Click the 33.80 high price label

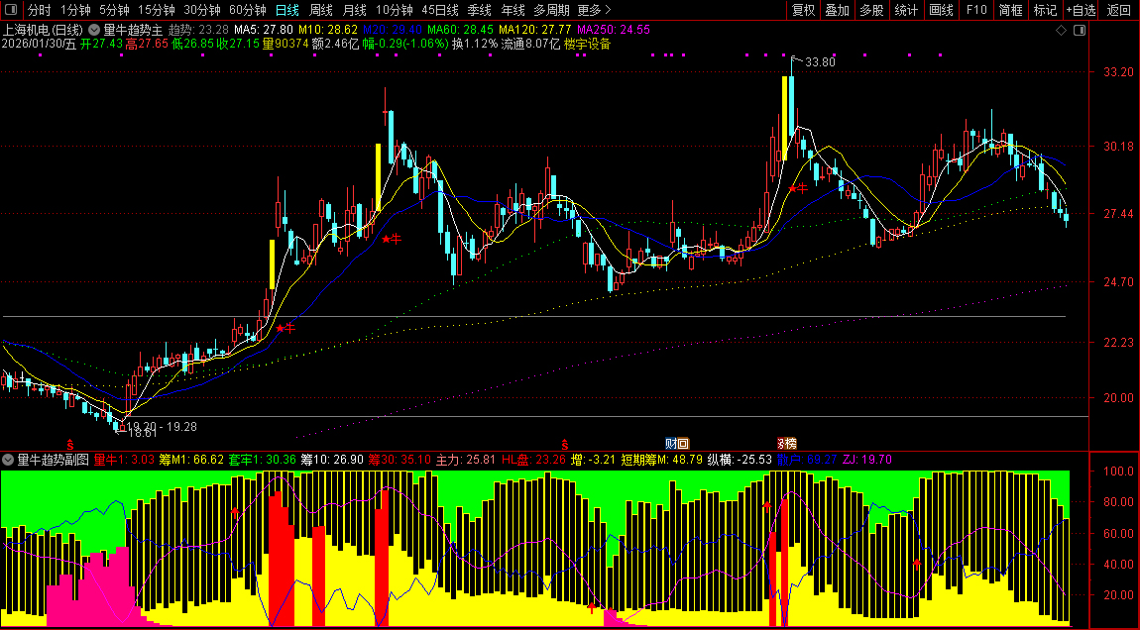coord(820,62)
